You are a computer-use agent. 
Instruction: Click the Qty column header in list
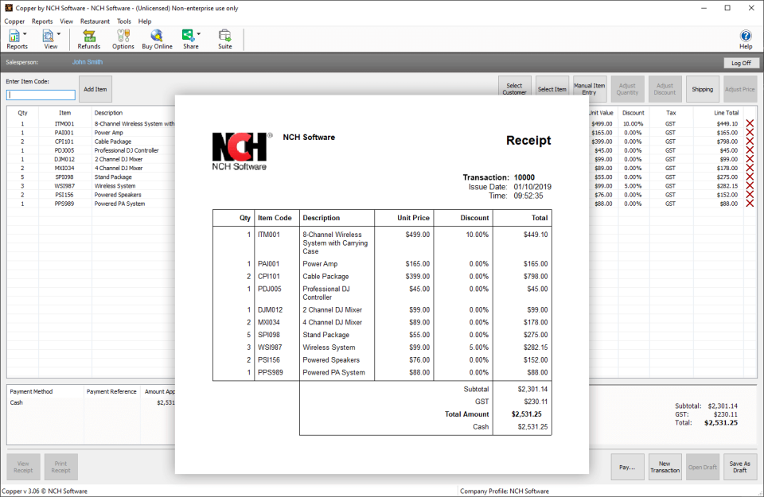click(x=22, y=113)
